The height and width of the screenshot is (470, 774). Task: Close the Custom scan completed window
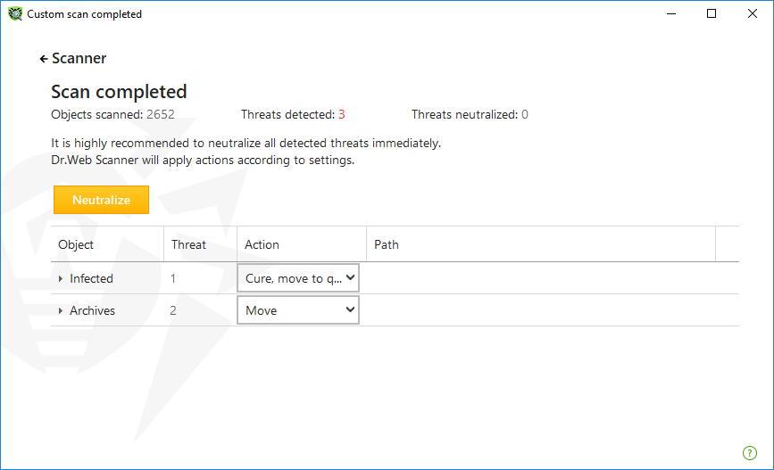(x=752, y=13)
